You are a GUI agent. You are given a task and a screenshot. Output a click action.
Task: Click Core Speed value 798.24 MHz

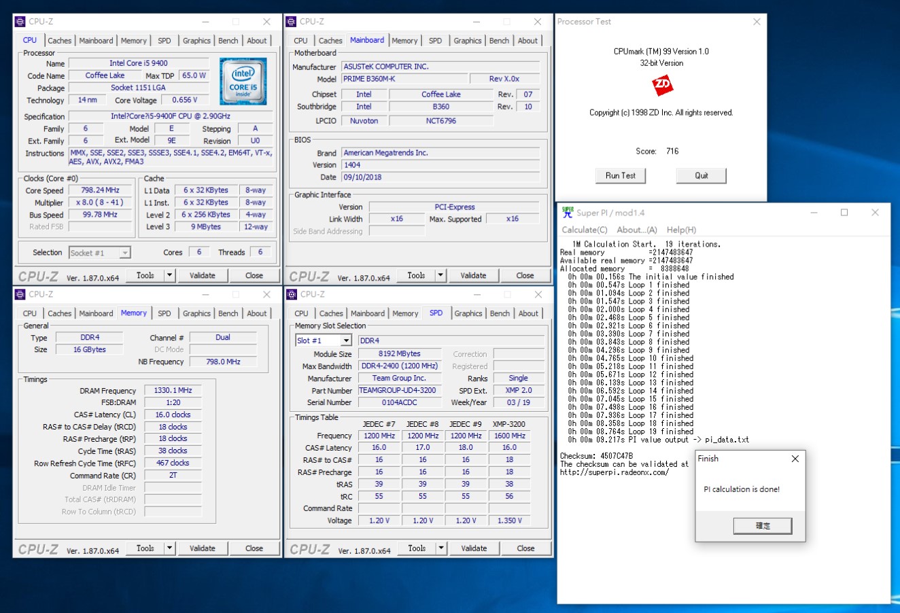pos(100,190)
